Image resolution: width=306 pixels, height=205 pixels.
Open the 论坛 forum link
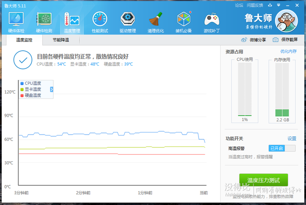pos(239,5)
